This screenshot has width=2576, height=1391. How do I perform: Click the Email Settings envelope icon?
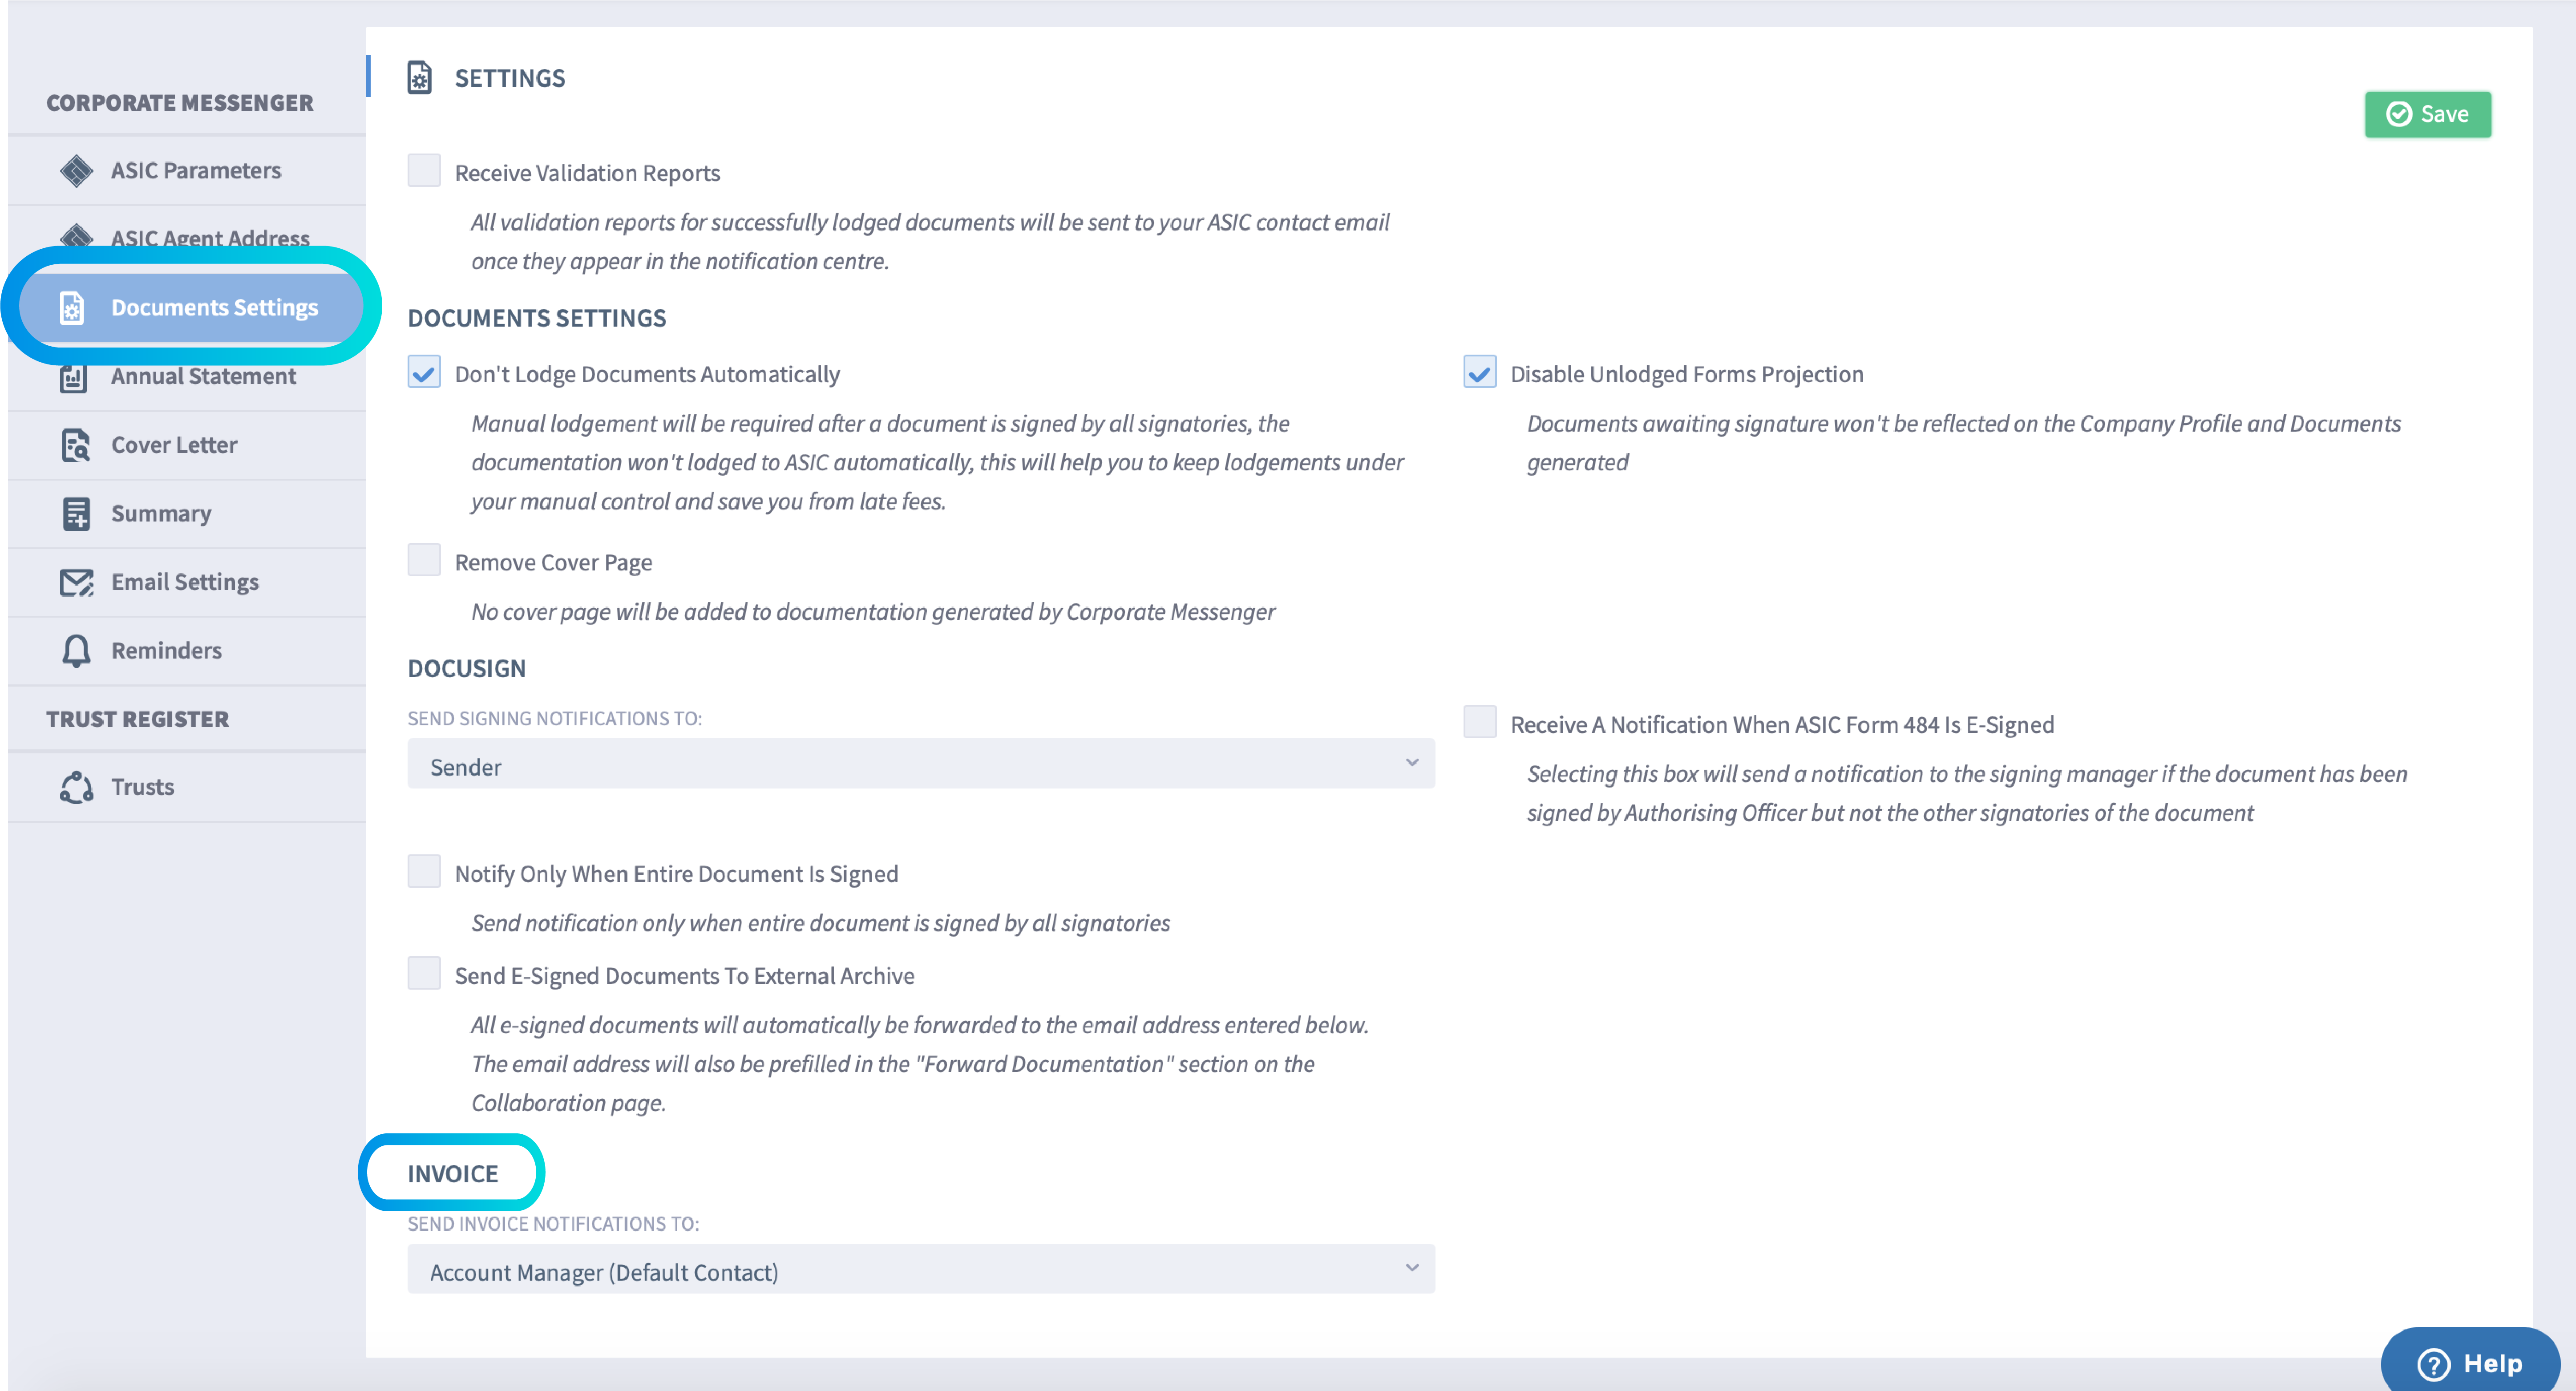click(76, 582)
